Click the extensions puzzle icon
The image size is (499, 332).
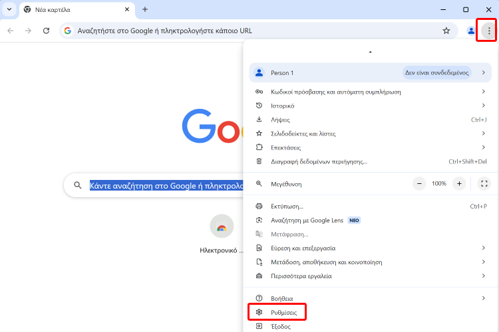click(259, 147)
